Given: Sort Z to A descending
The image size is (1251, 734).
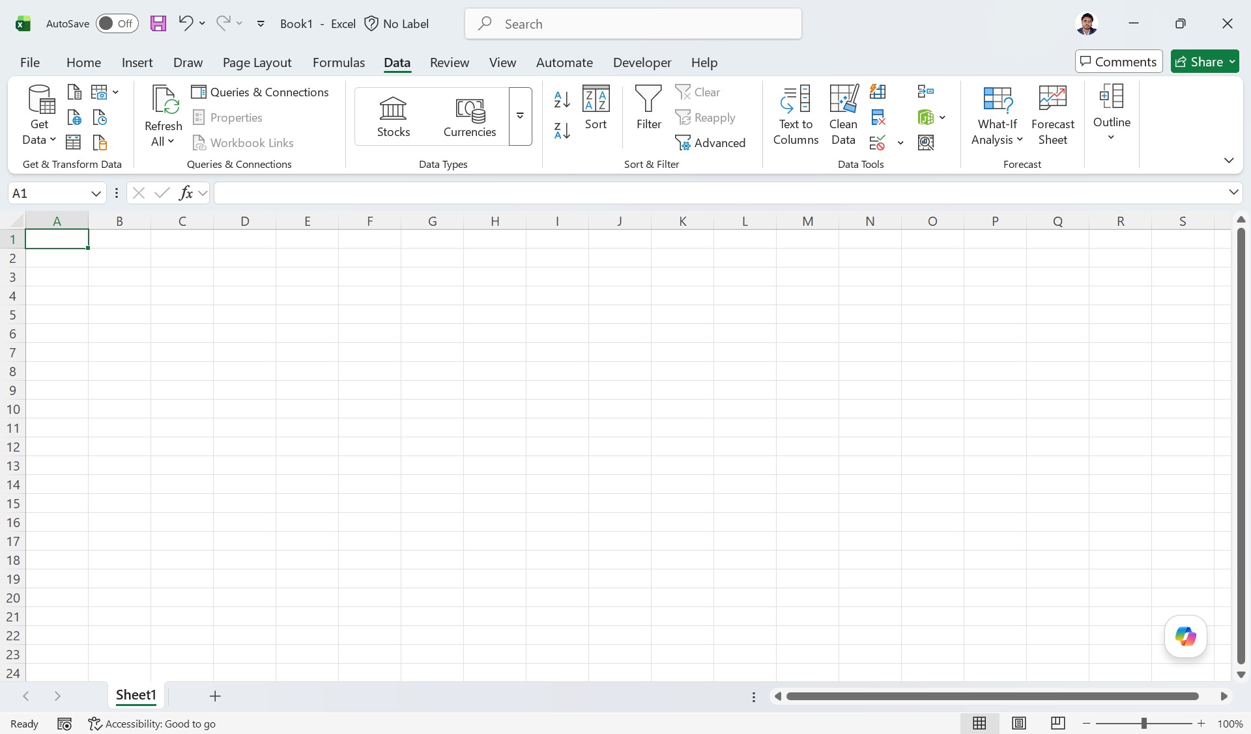Looking at the screenshot, I should click(562, 130).
